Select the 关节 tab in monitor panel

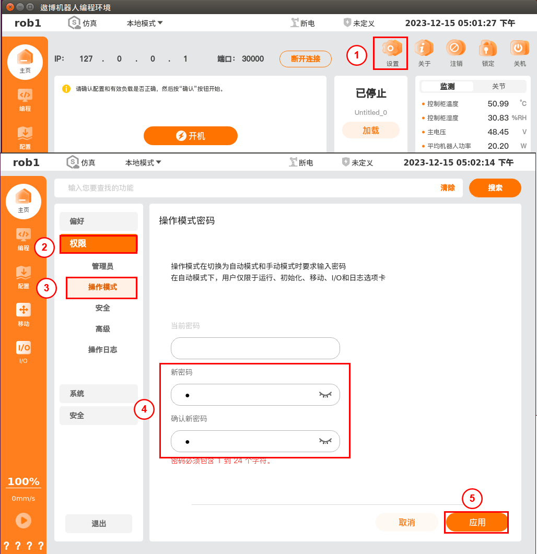coord(499,86)
